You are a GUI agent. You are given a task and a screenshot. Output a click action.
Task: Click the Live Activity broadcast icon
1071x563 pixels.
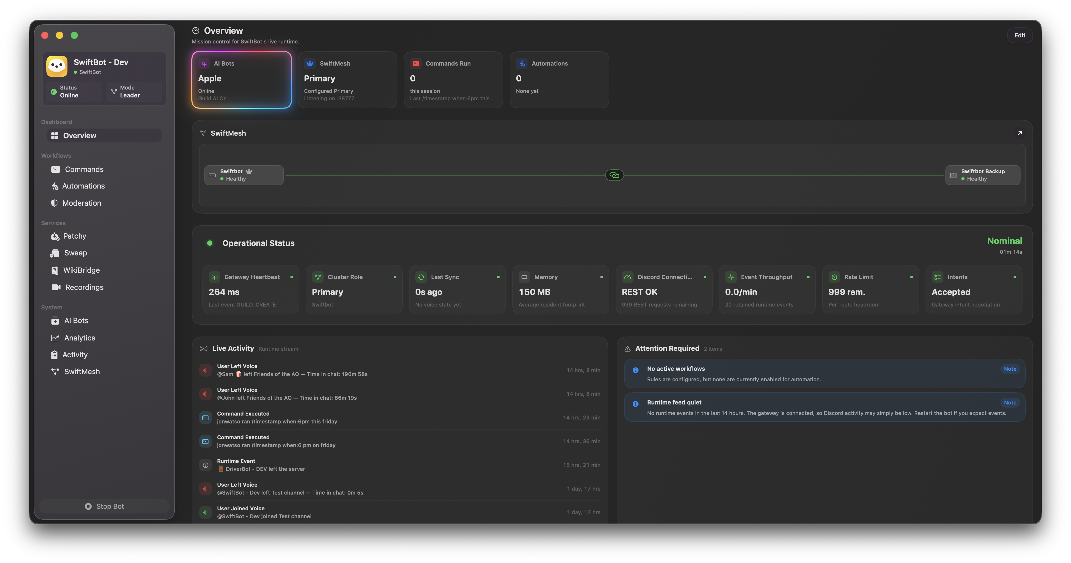(203, 349)
